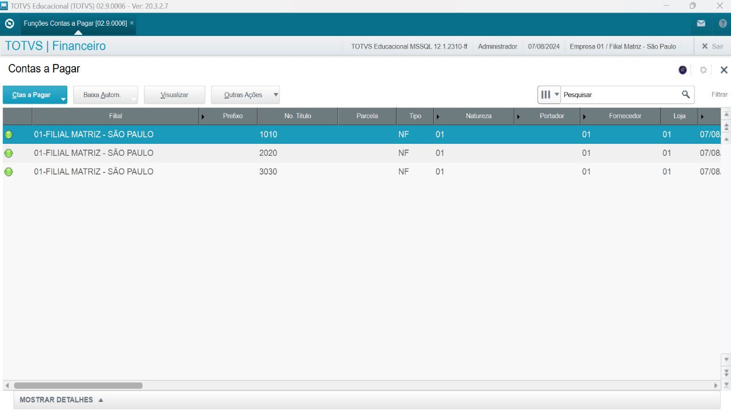Click the Fornecedor 01 cell in row 3030
This screenshot has width=731, height=411.
tap(620, 171)
